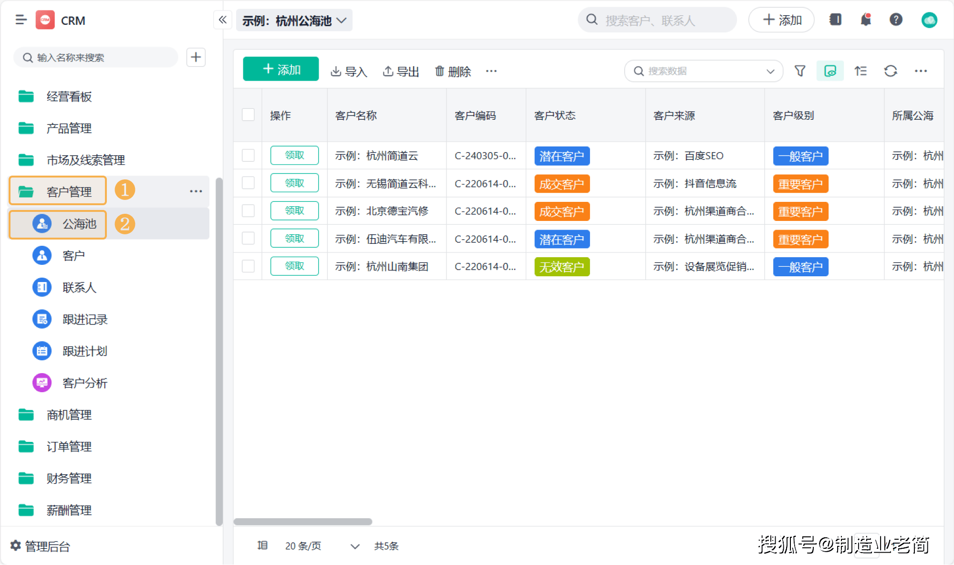
Task: Click the sidebar vertical scrollbar
Action: tap(219, 352)
